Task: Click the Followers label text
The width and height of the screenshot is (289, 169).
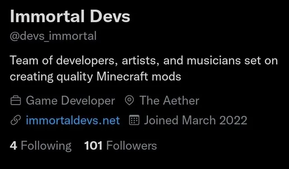Action: [x=131, y=146]
